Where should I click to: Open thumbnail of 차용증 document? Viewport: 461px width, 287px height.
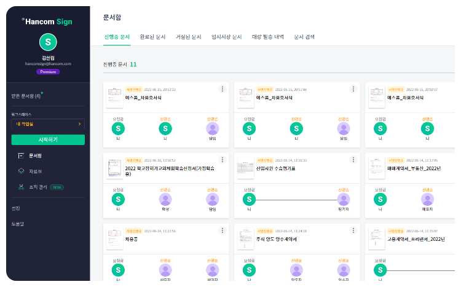[114, 239]
